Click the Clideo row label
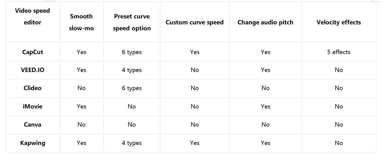This screenshot has width=382, height=155. coord(33,88)
